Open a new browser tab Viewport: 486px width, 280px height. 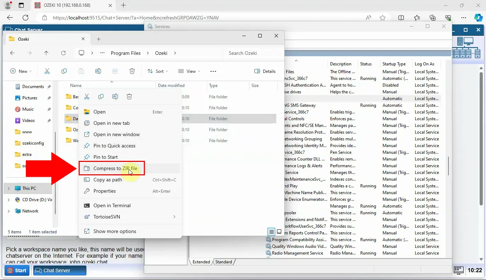pos(124,5)
